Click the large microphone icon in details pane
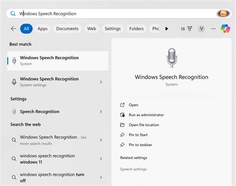Viewport: 236px width, 186px height. [x=172, y=58]
